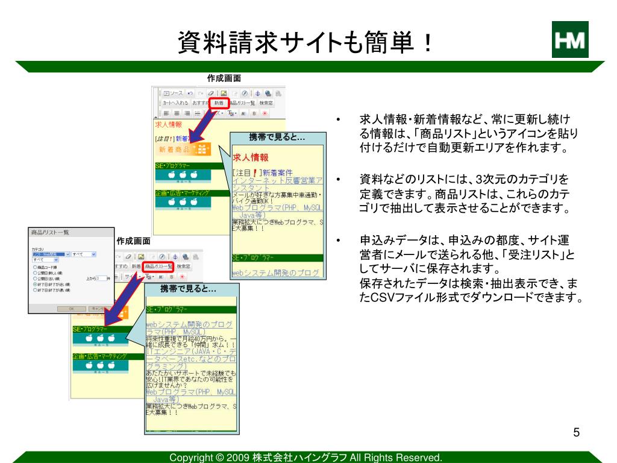Open webシステム開発のプログラマ link in lower preview

point(189,328)
